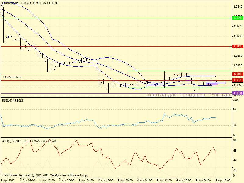Click the 3 Apr 2012 date label
Screen dimensions: 244x183
[8, 180]
